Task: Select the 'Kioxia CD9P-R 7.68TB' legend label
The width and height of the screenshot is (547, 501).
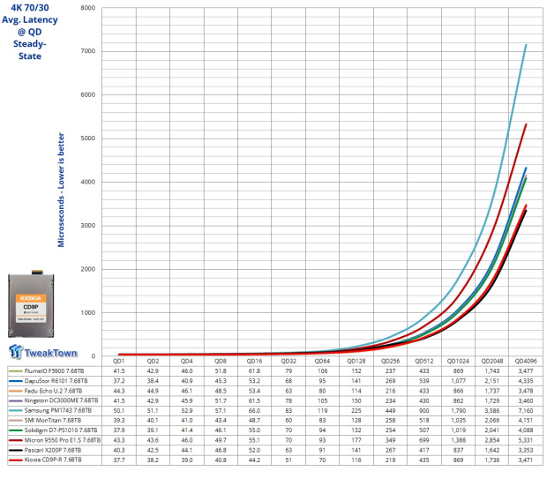Action: click(53, 460)
